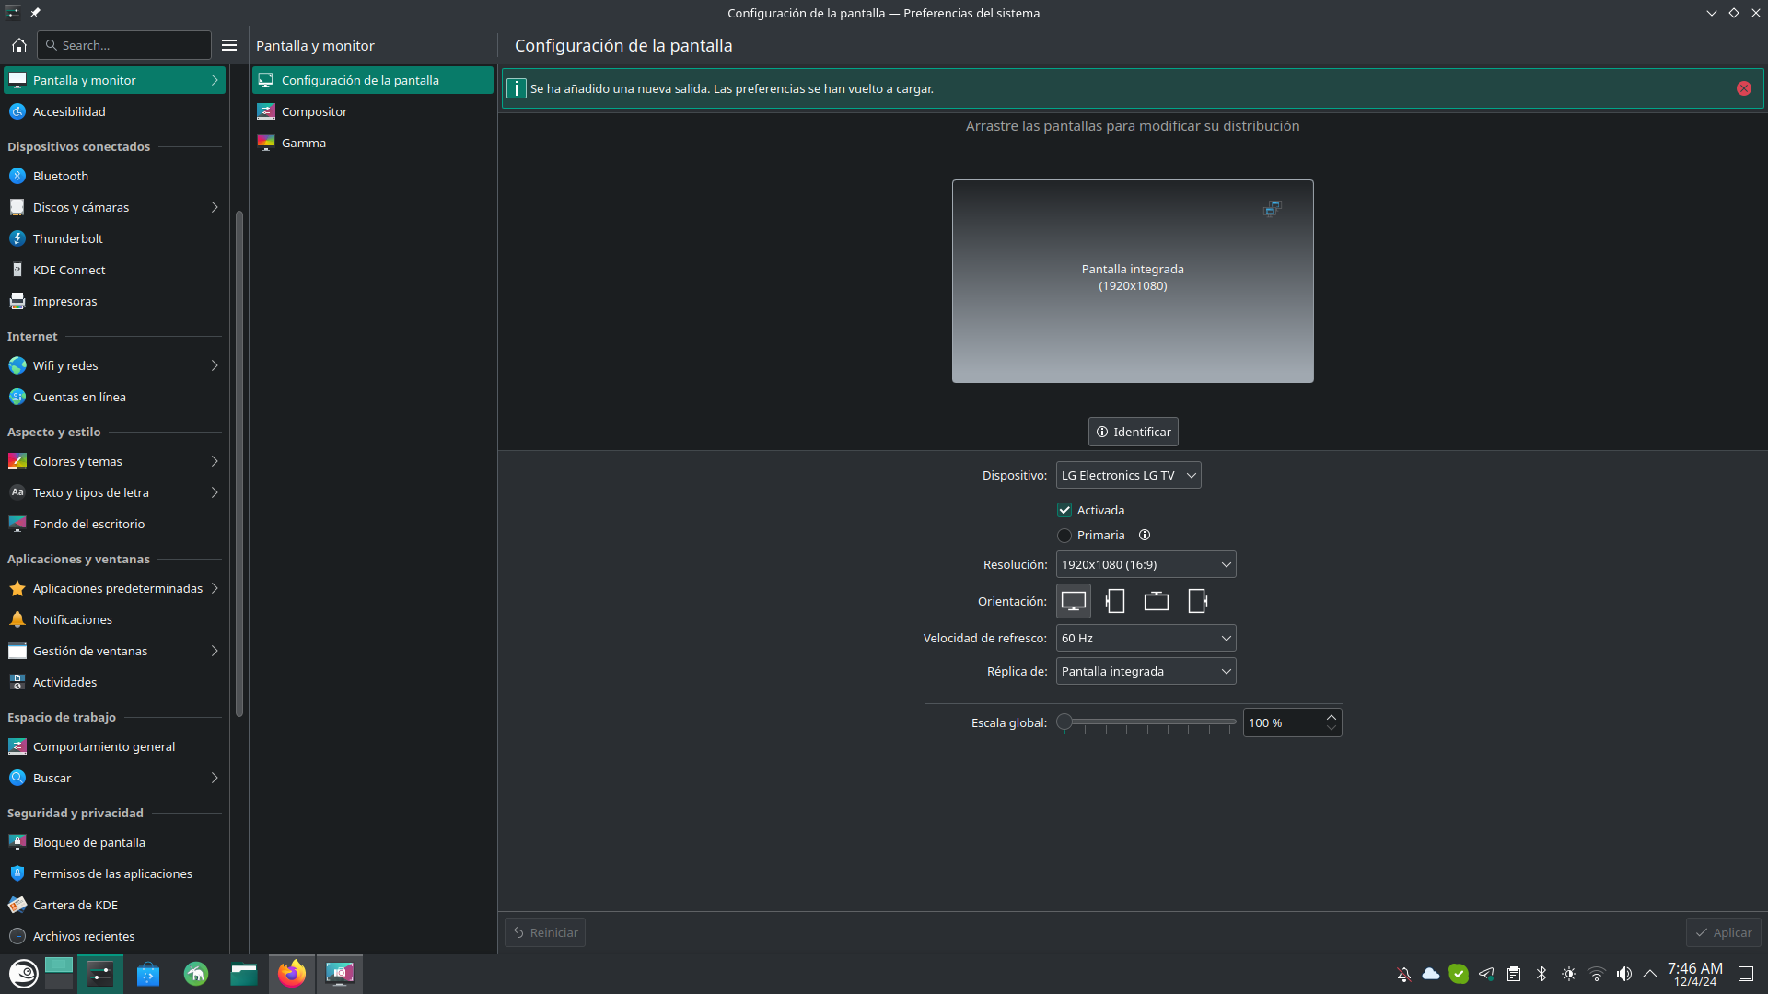Select the Primaria radio button
1768x994 pixels.
point(1064,535)
